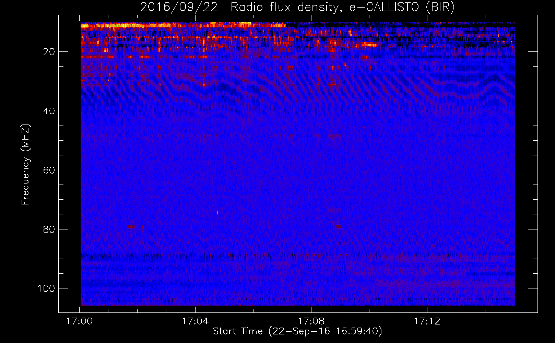Select the 17:04 time tick label
Image resolution: width=555 pixels, height=343 pixels.
(195, 321)
